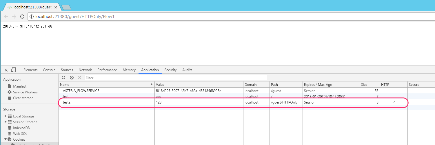Viewport: 435px width, 145px height.
Task: Reload the page with the browser refresh button
Action: click(x=22, y=17)
